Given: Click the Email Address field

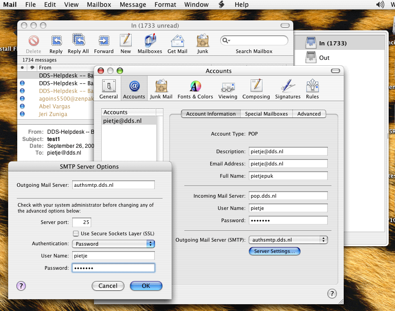Looking at the screenshot, I should (x=288, y=164).
